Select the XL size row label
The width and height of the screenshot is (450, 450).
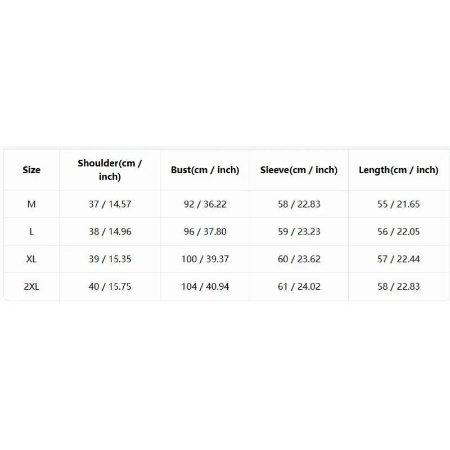(x=31, y=259)
